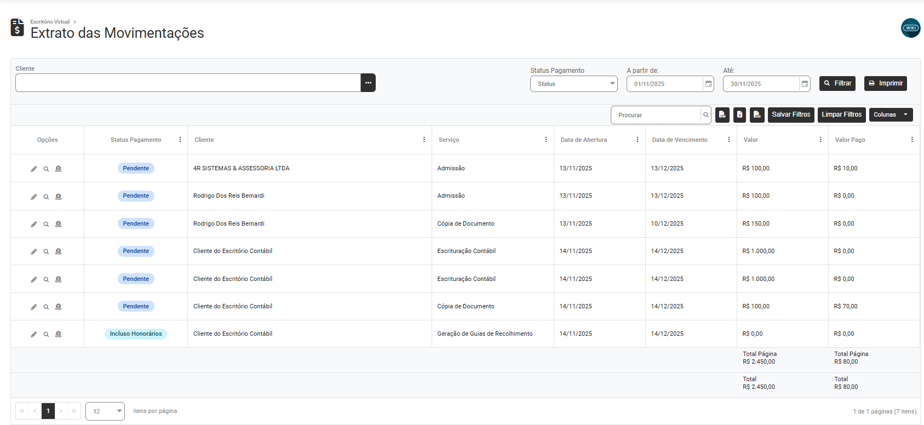The width and height of the screenshot is (924, 425).
Task: Clear filters with Limpar Filtros
Action: [x=841, y=115]
